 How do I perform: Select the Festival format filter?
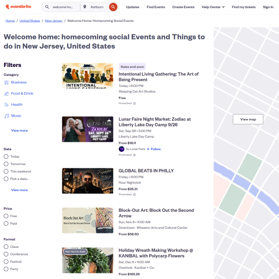(x=6, y=261)
